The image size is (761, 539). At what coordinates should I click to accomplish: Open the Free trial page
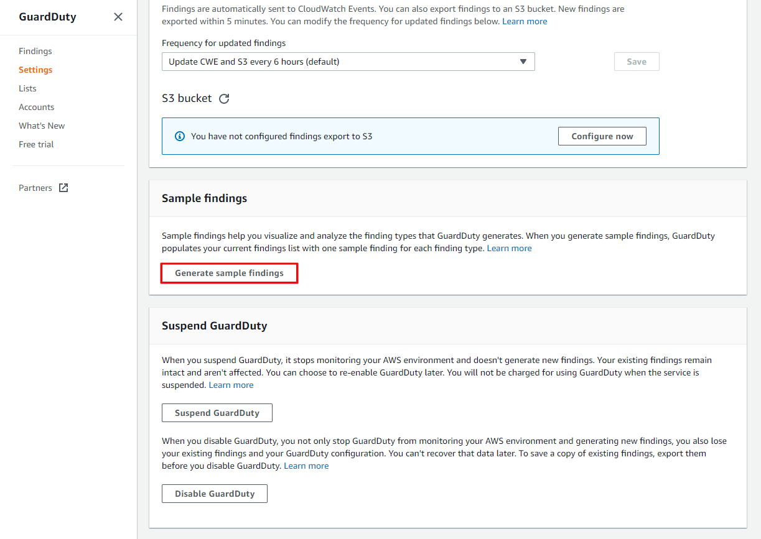click(x=36, y=144)
